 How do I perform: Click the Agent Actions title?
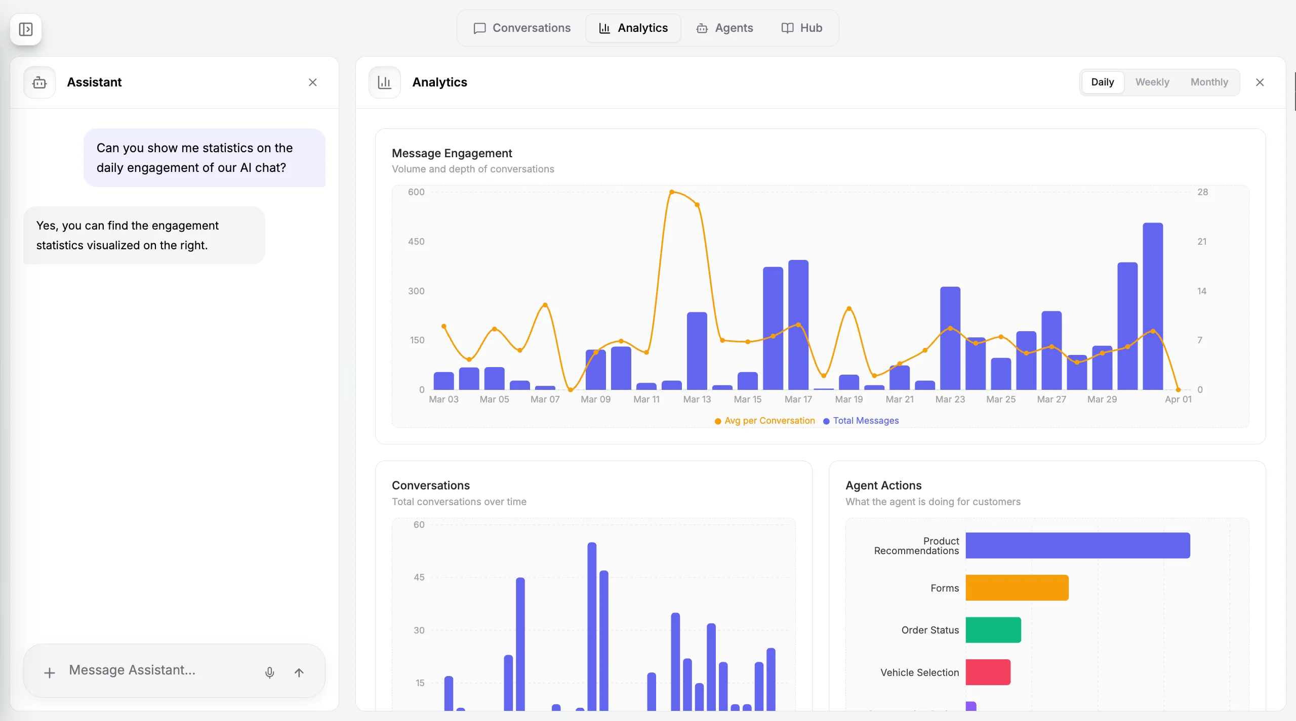883,485
